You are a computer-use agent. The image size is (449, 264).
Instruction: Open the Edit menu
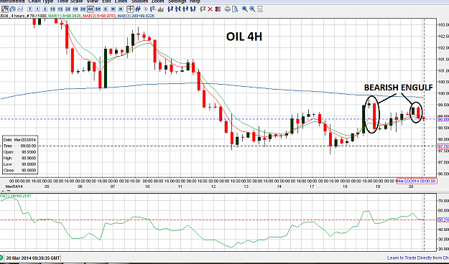106,1
